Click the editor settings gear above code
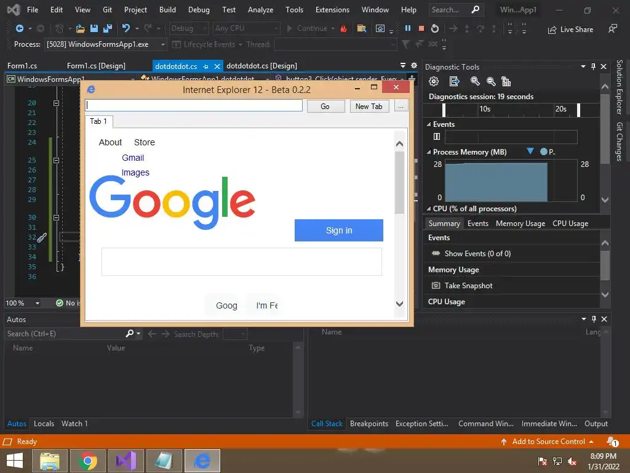This screenshot has width=630, height=473. click(414, 65)
